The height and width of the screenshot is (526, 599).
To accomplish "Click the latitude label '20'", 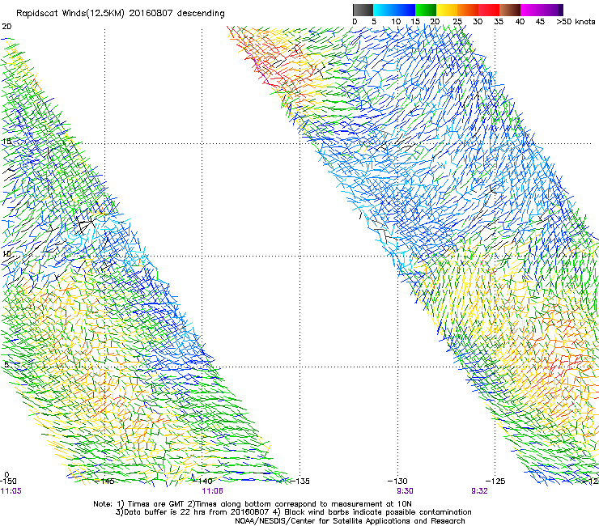I will click(6, 27).
